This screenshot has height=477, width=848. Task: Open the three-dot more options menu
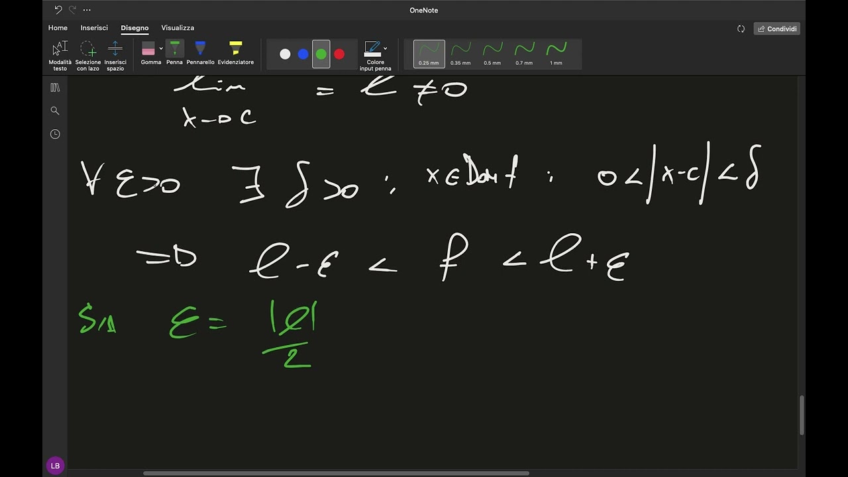tap(87, 10)
